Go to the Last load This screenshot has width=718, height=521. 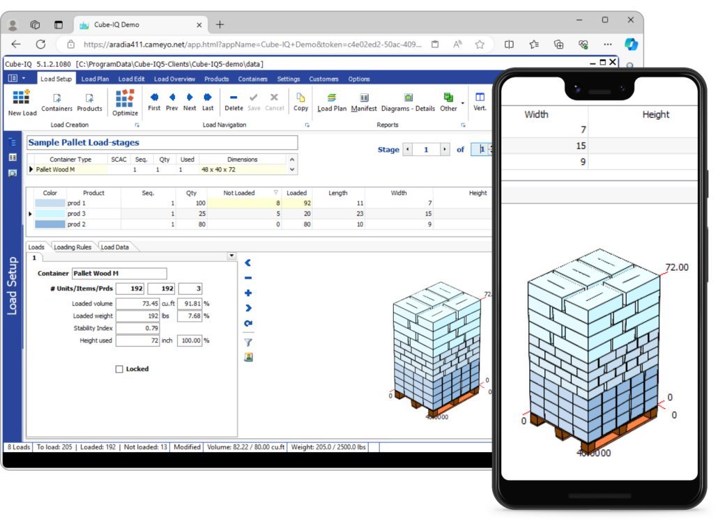(x=208, y=102)
